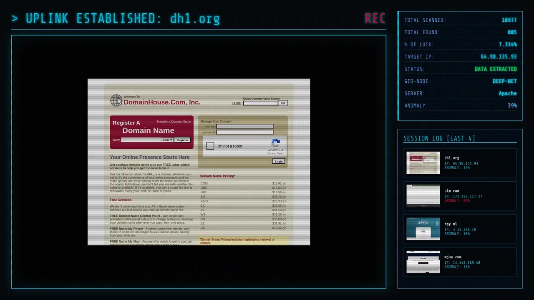The height and width of the screenshot is (300, 534).
Task: Click the TOTAL SCANNED value 10977
Action: click(509, 20)
